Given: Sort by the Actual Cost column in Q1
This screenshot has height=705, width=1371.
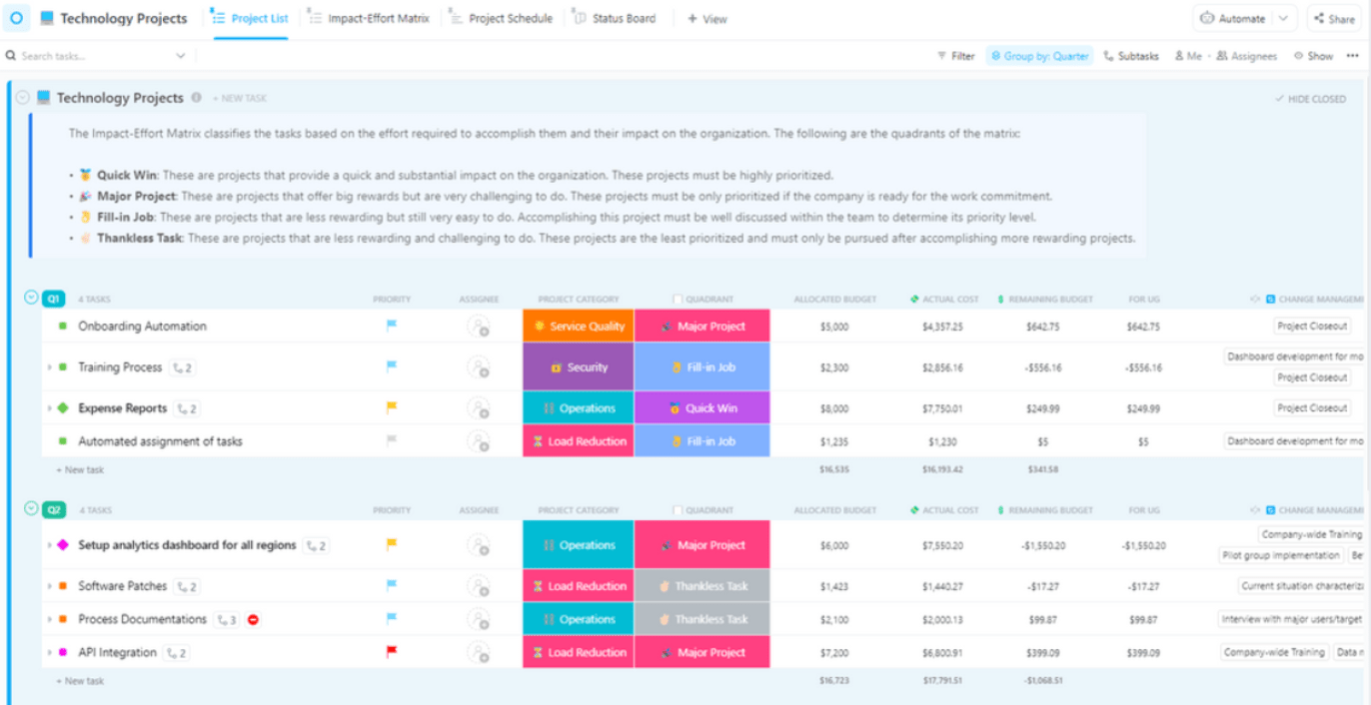Looking at the screenshot, I should coord(943,299).
